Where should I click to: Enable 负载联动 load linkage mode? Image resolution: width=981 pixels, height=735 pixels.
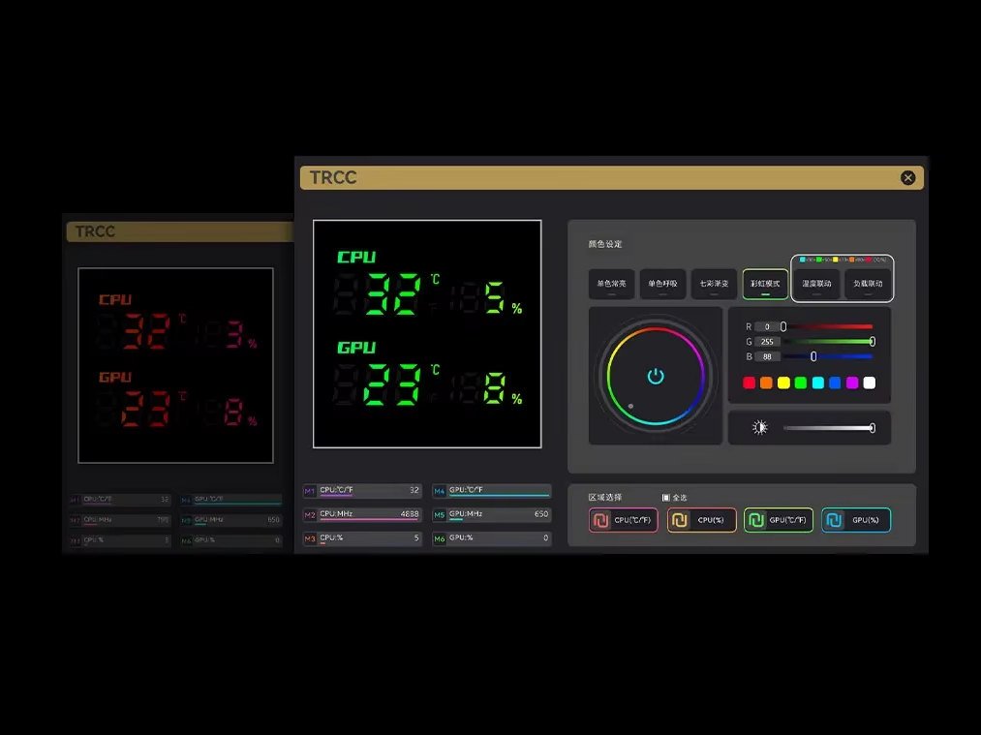tap(868, 284)
